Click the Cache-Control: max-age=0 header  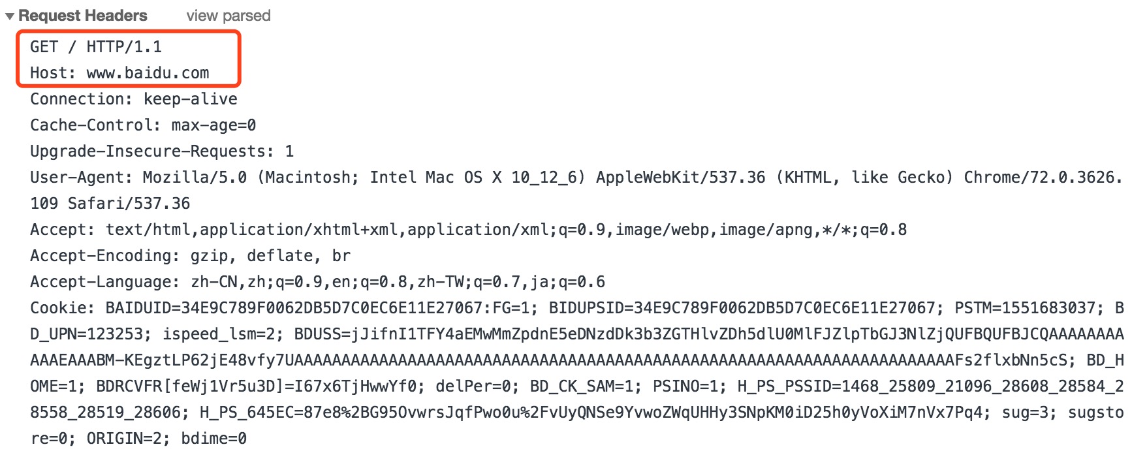coord(143,125)
